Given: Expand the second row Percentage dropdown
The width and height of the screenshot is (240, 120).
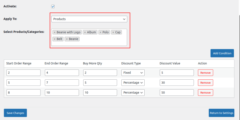Looking at the screenshot, I should pyautogui.click(x=133, y=83).
